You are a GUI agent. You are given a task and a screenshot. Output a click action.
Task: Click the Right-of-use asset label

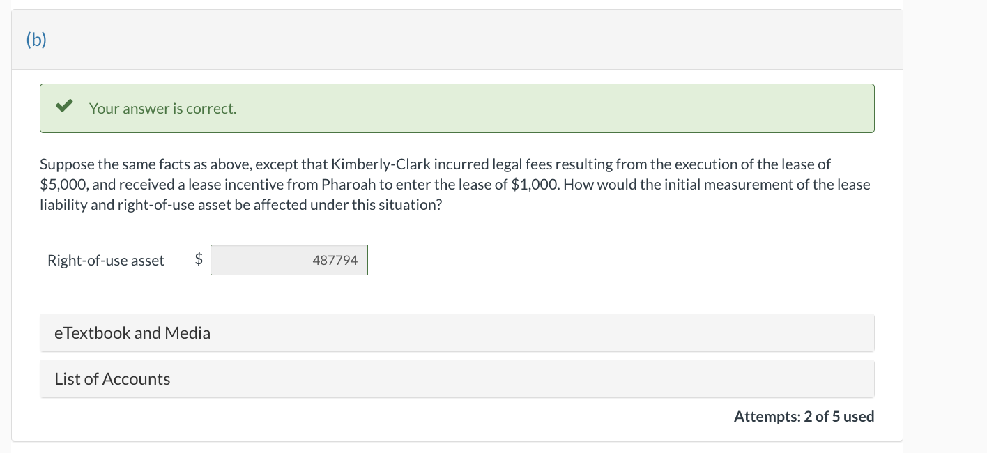(x=105, y=260)
